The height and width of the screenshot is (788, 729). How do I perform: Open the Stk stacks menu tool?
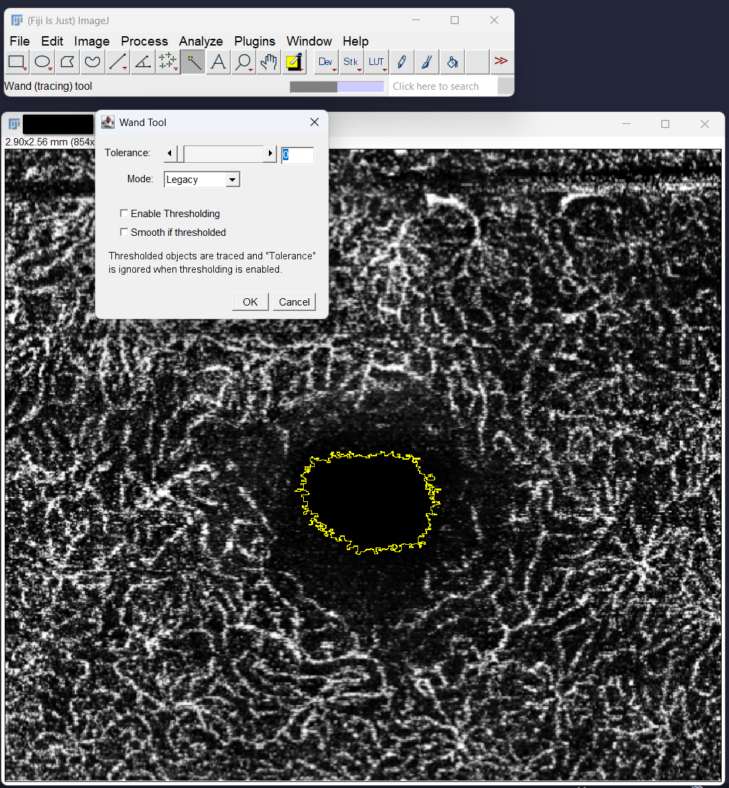tap(351, 62)
